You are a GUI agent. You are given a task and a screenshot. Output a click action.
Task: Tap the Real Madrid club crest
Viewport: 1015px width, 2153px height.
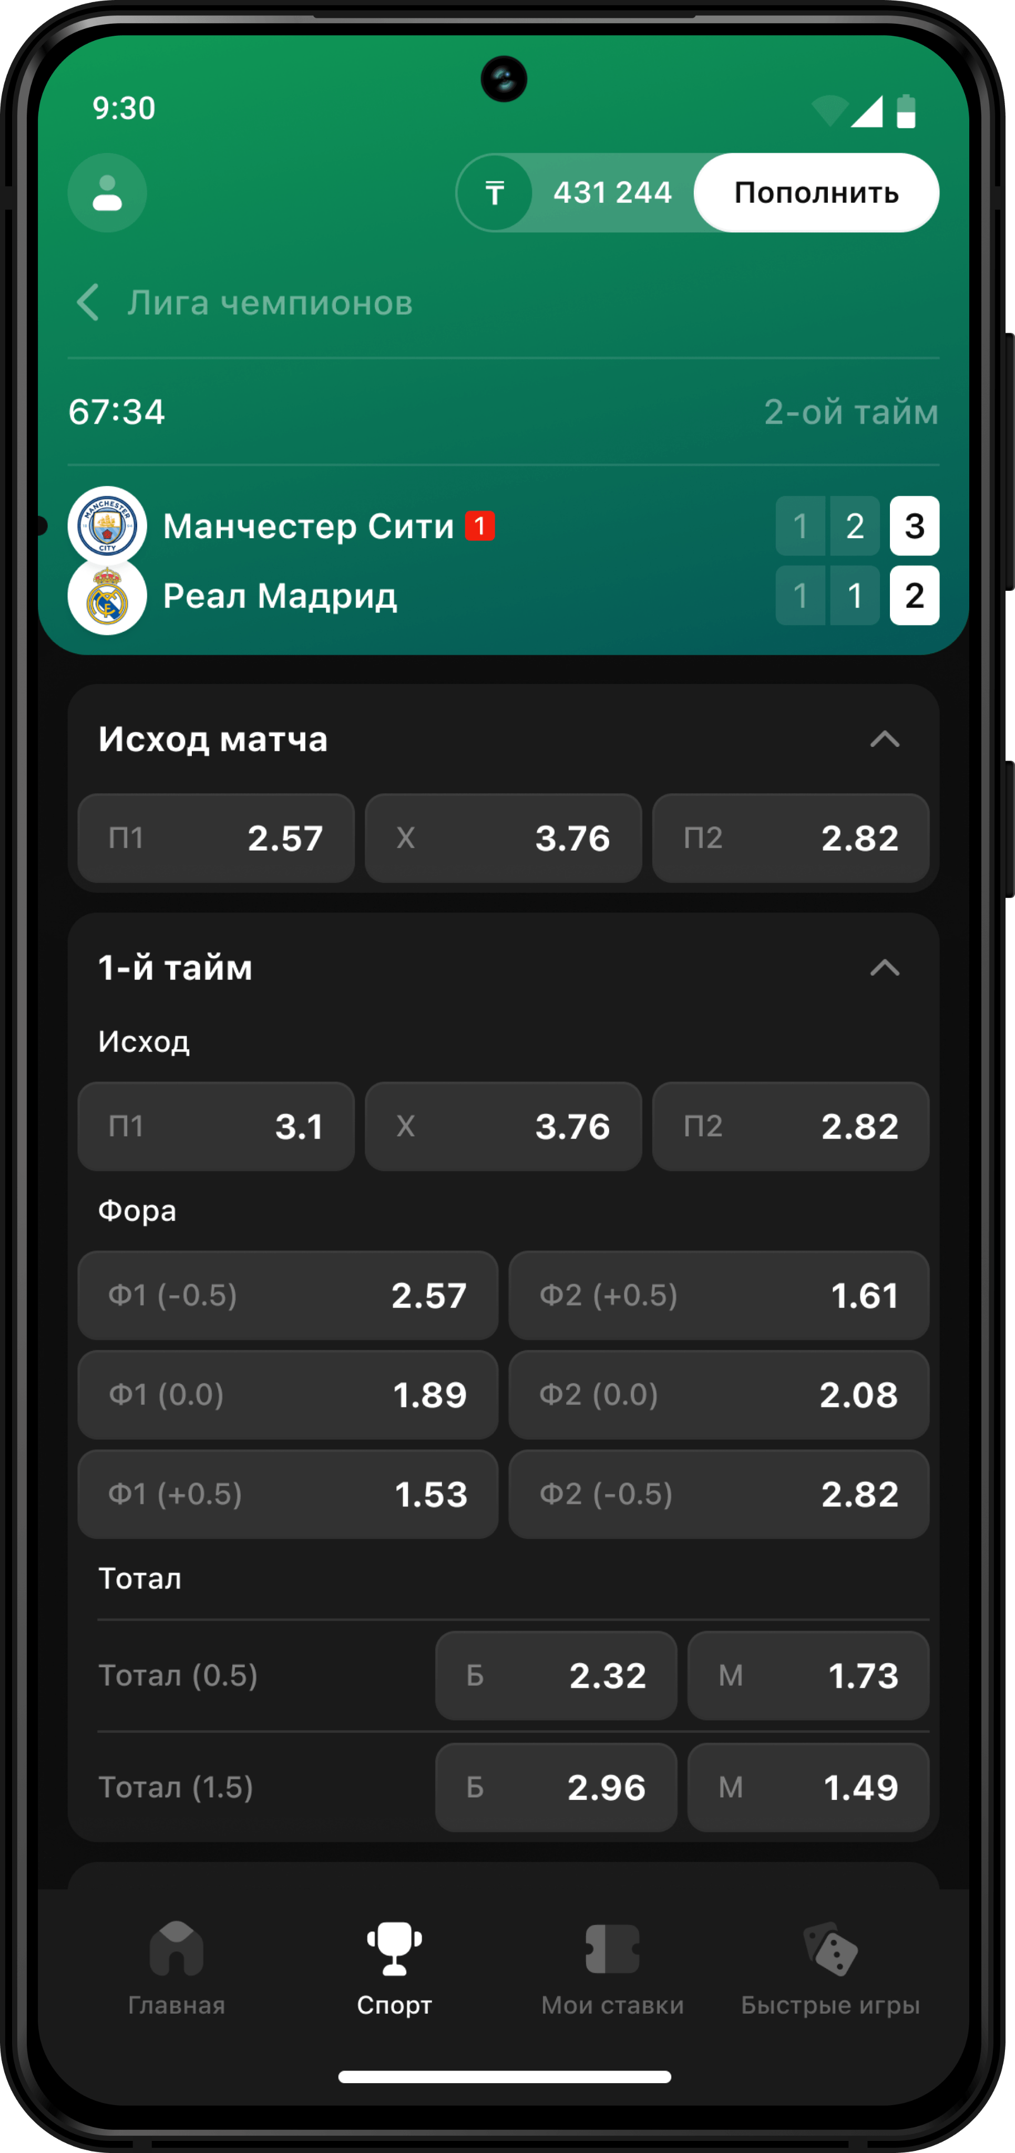click(107, 596)
